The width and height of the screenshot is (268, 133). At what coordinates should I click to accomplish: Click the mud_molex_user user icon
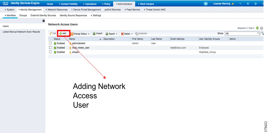[x=70, y=48]
